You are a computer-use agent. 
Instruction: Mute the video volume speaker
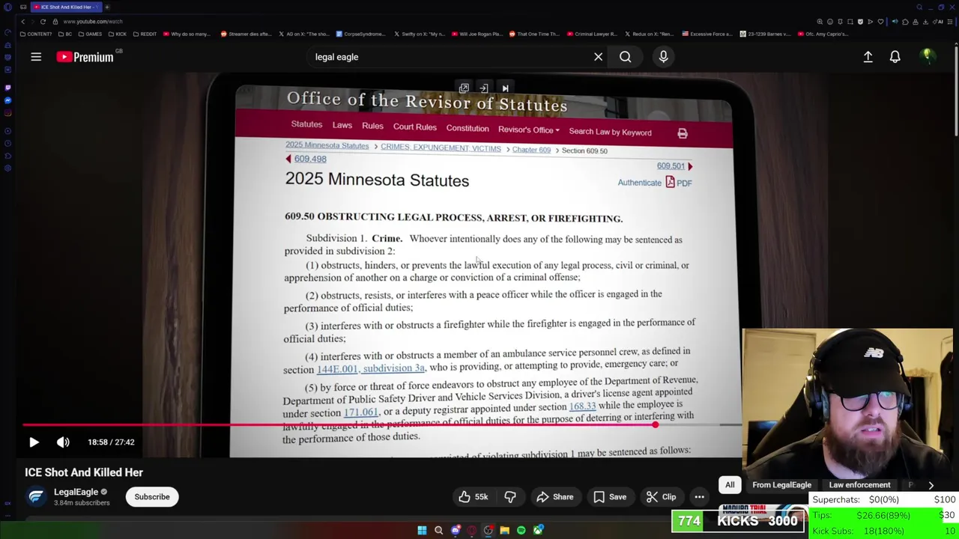(x=63, y=442)
